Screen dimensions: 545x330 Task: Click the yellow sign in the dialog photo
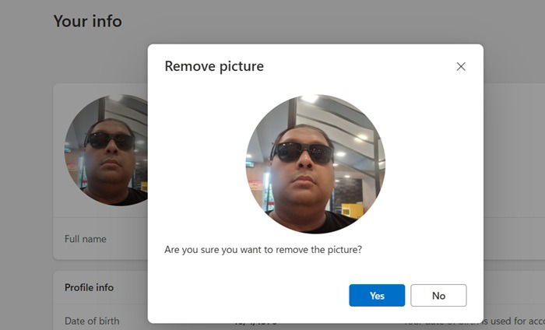[x=353, y=210]
